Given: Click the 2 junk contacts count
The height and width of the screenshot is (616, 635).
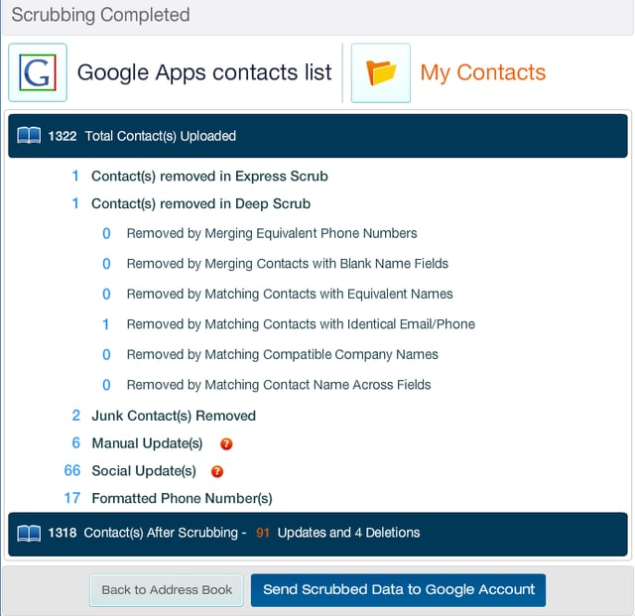Looking at the screenshot, I should click(75, 416).
